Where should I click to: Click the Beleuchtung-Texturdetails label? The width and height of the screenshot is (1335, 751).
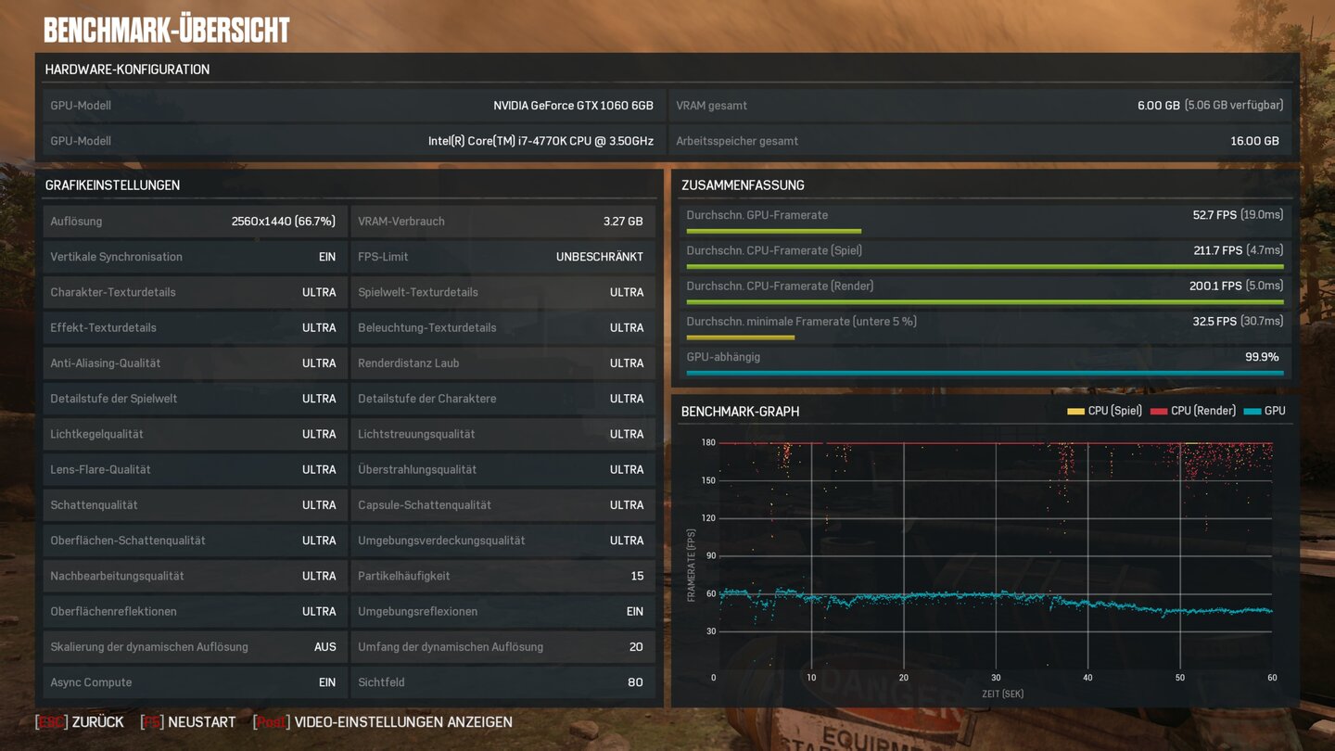coord(427,327)
